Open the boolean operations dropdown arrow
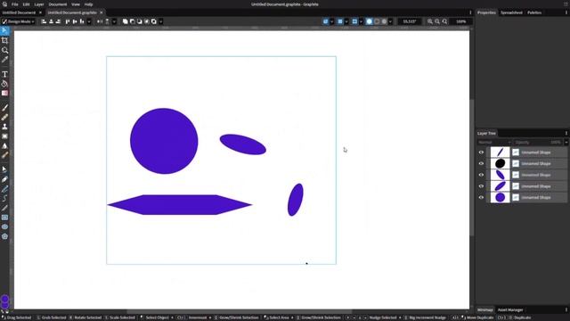The width and height of the screenshot is (570, 321). [160, 21]
